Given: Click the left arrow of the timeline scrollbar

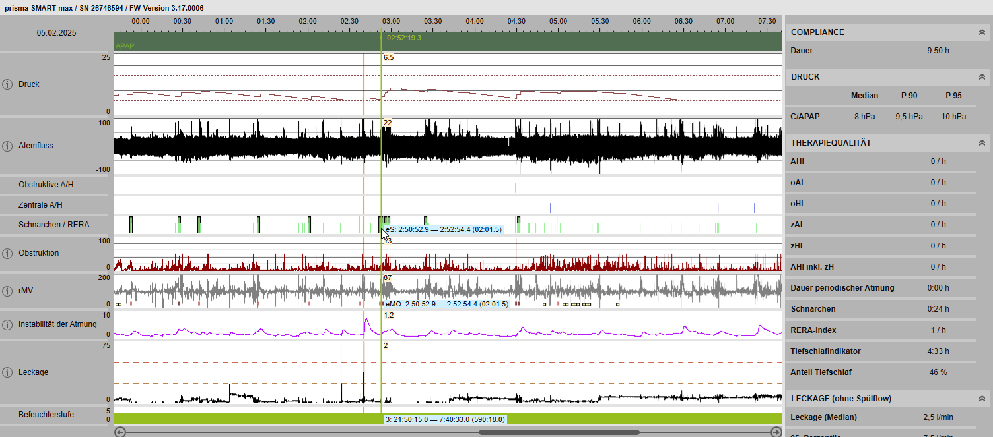Looking at the screenshot, I should pos(120,432).
